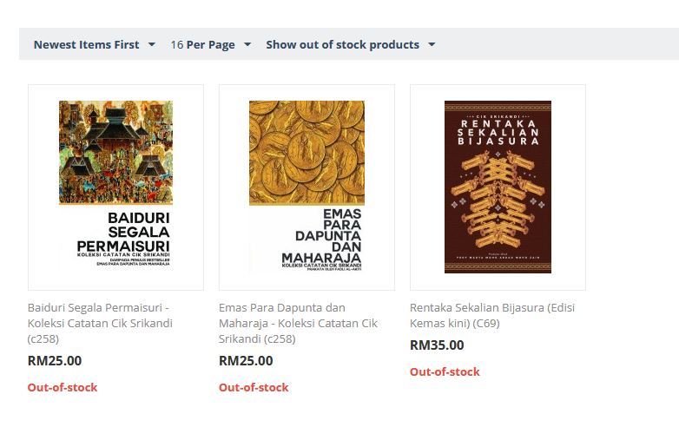This screenshot has height=427, width=679.
Task: Click Out-of-stock label under Emas Para Dapunta
Action: point(254,387)
